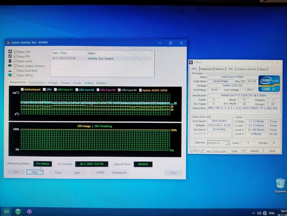
Task: Click the system memory stress icon
Action: point(10,66)
